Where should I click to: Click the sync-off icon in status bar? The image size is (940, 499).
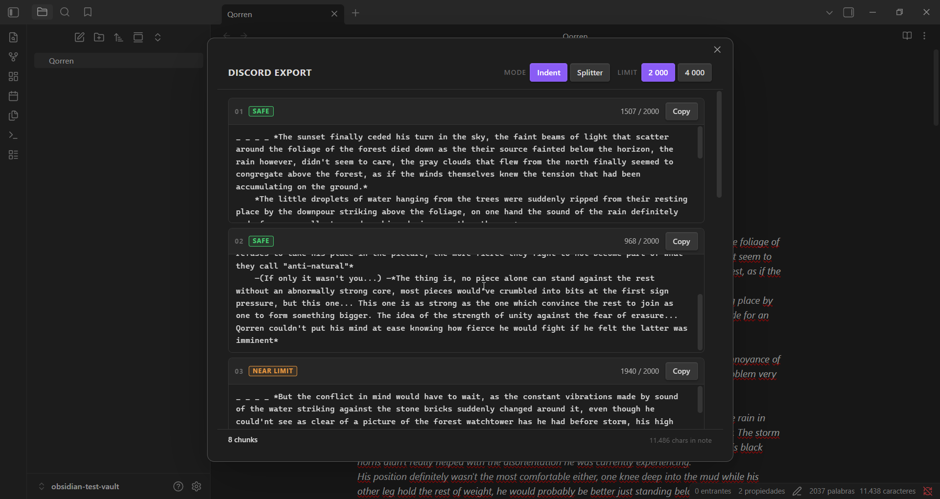[x=928, y=491]
